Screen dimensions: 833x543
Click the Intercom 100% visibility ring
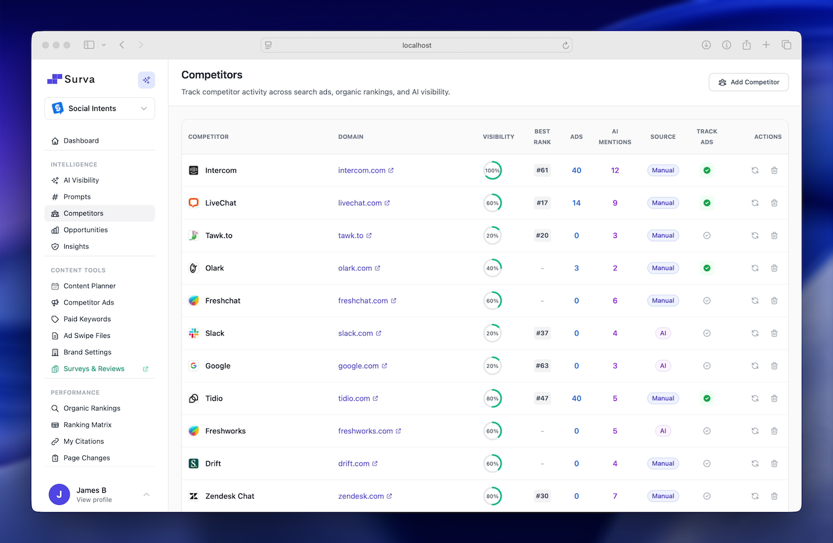[492, 170]
